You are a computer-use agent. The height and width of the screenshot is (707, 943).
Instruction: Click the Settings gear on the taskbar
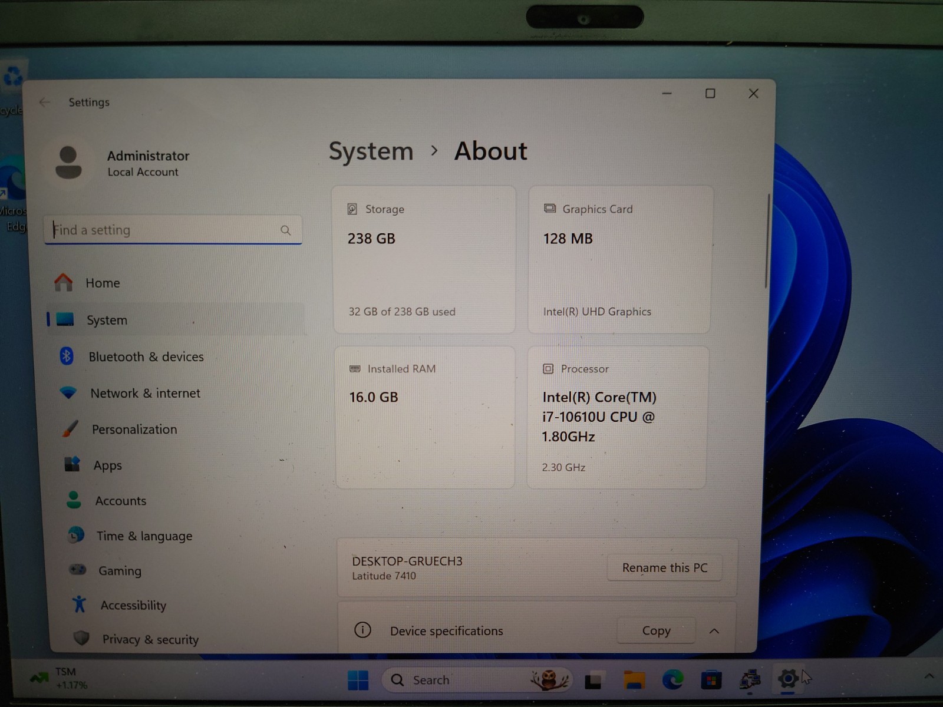[788, 679]
